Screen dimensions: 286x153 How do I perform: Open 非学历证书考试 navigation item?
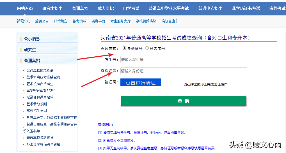246,9
